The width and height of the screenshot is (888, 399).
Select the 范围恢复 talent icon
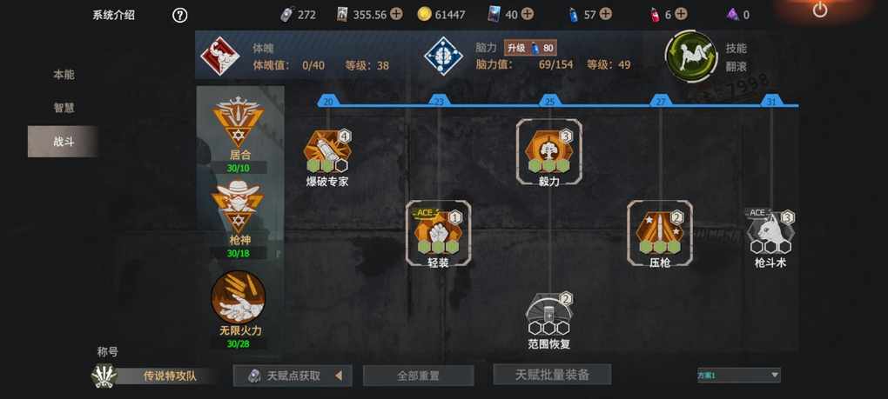[548, 313]
